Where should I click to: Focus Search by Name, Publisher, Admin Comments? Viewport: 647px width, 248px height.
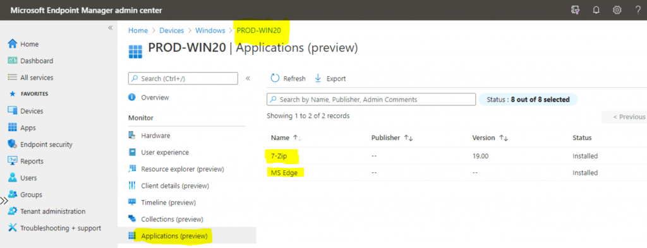pos(372,99)
